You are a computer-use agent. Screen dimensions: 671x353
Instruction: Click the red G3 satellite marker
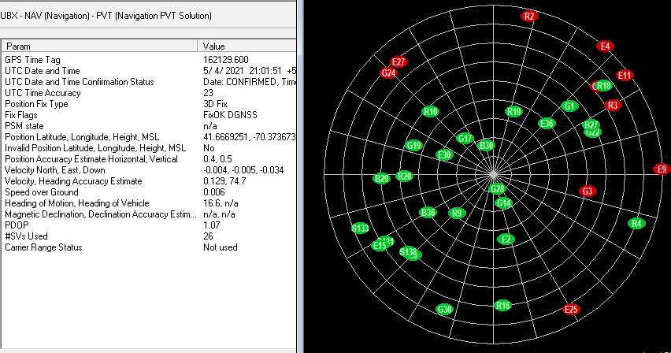click(x=588, y=191)
